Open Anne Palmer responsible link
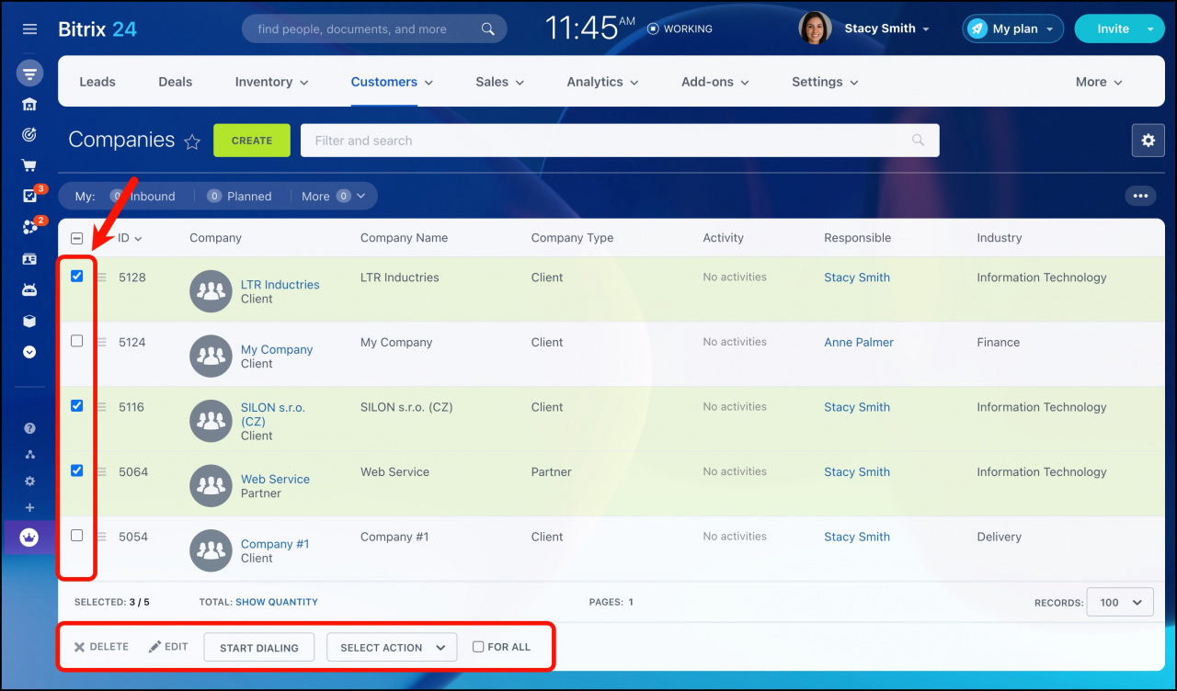The width and height of the screenshot is (1177, 691). point(859,342)
